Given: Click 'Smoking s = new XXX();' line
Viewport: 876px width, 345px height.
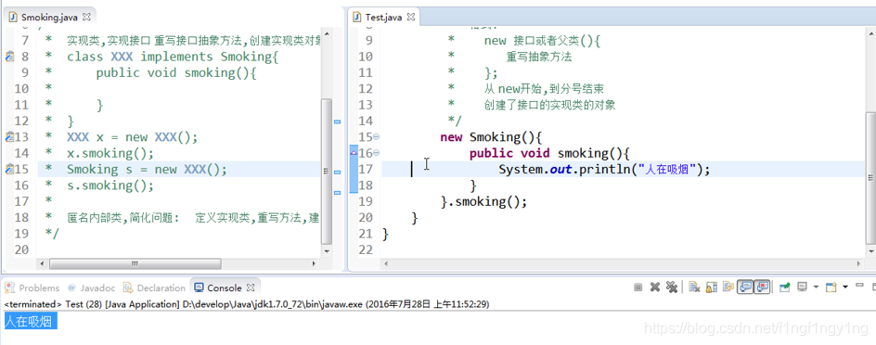Looking at the screenshot, I should pyautogui.click(x=147, y=169).
